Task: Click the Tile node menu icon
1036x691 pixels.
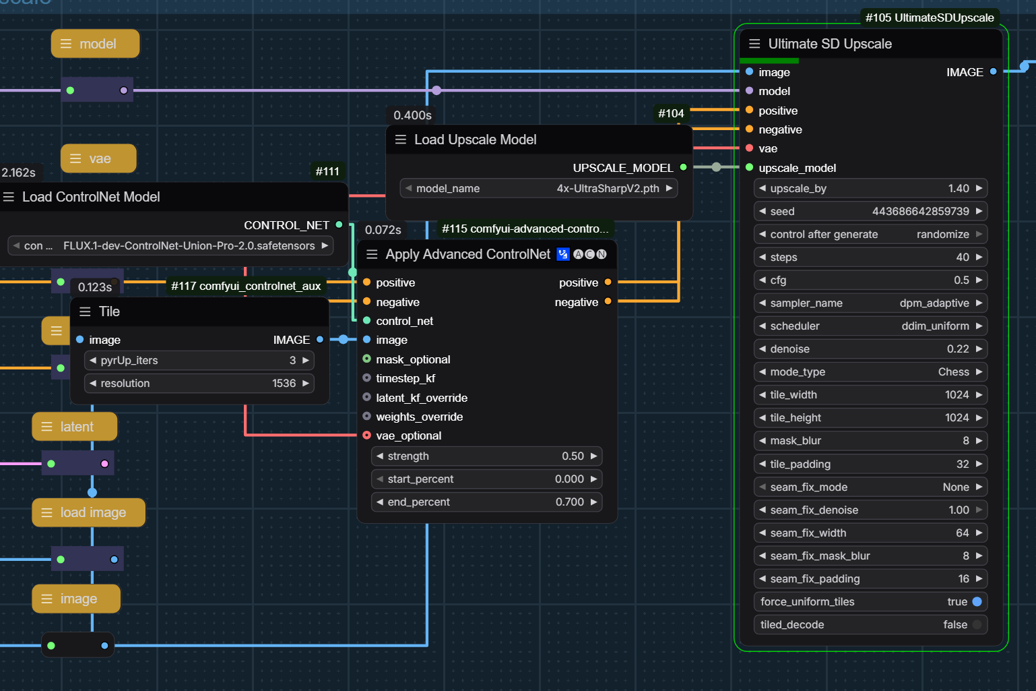Action: (x=85, y=311)
